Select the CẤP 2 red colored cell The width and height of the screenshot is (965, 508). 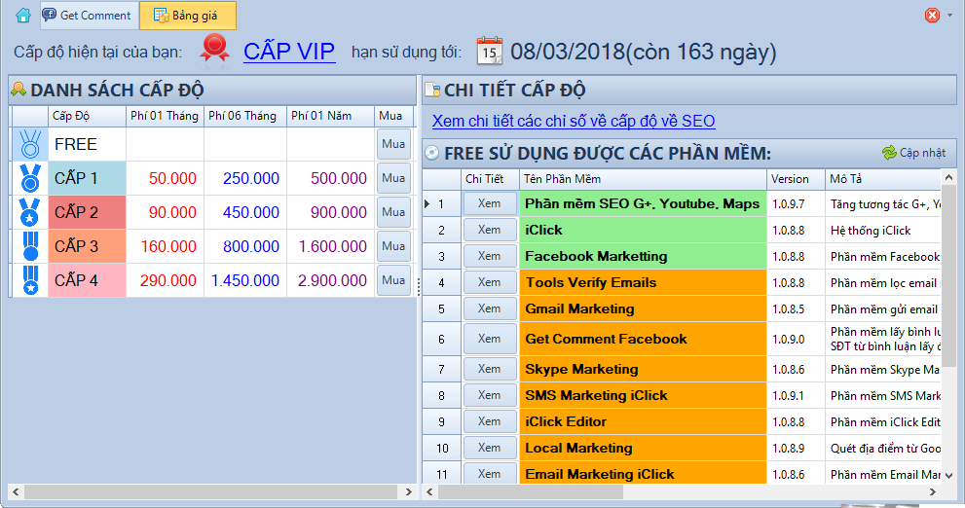click(87, 212)
